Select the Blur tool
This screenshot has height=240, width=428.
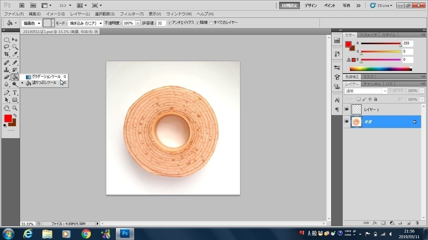7,84
